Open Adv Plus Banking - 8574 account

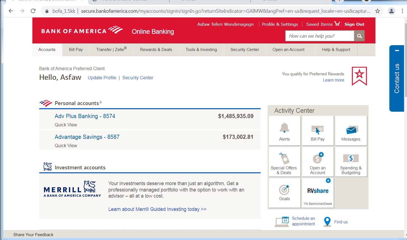(85, 116)
